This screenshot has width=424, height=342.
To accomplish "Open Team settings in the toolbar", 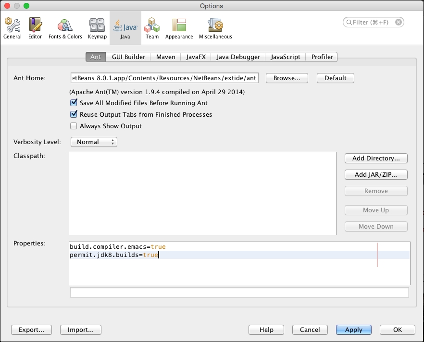I will (152, 27).
